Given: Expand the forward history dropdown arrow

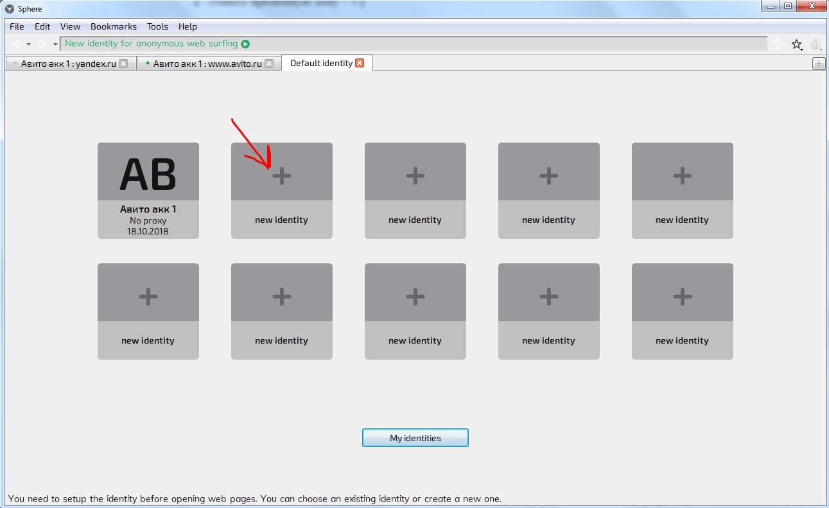Looking at the screenshot, I should click(55, 44).
